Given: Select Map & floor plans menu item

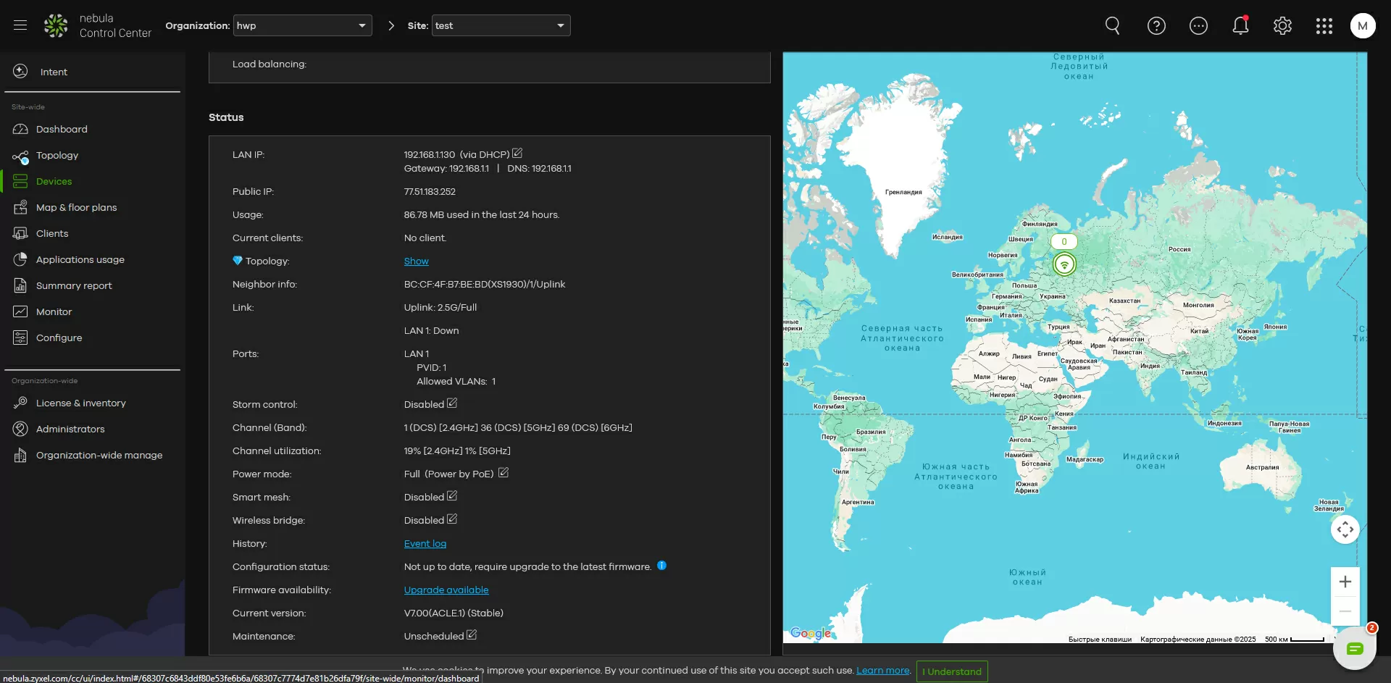Looking at the screenshot, I should click(76, 207).
